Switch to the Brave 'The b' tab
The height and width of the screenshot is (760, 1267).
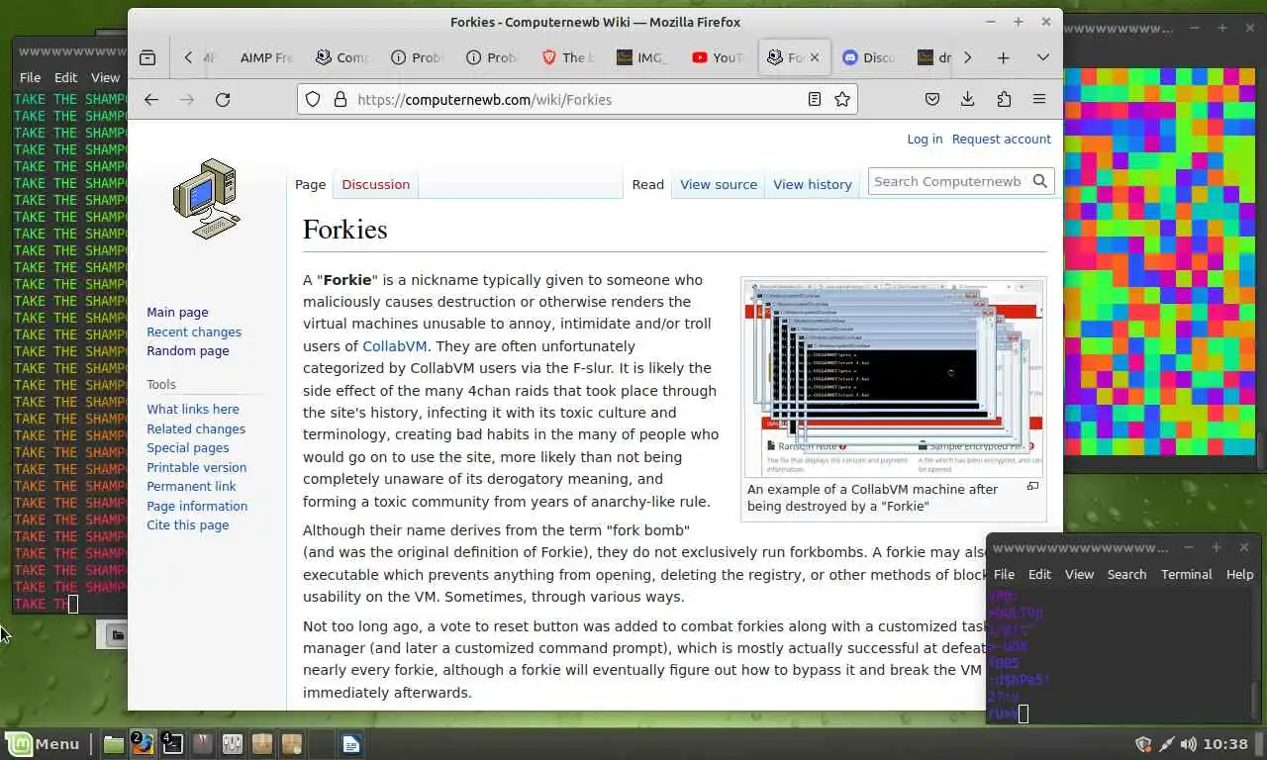point(567,57)
